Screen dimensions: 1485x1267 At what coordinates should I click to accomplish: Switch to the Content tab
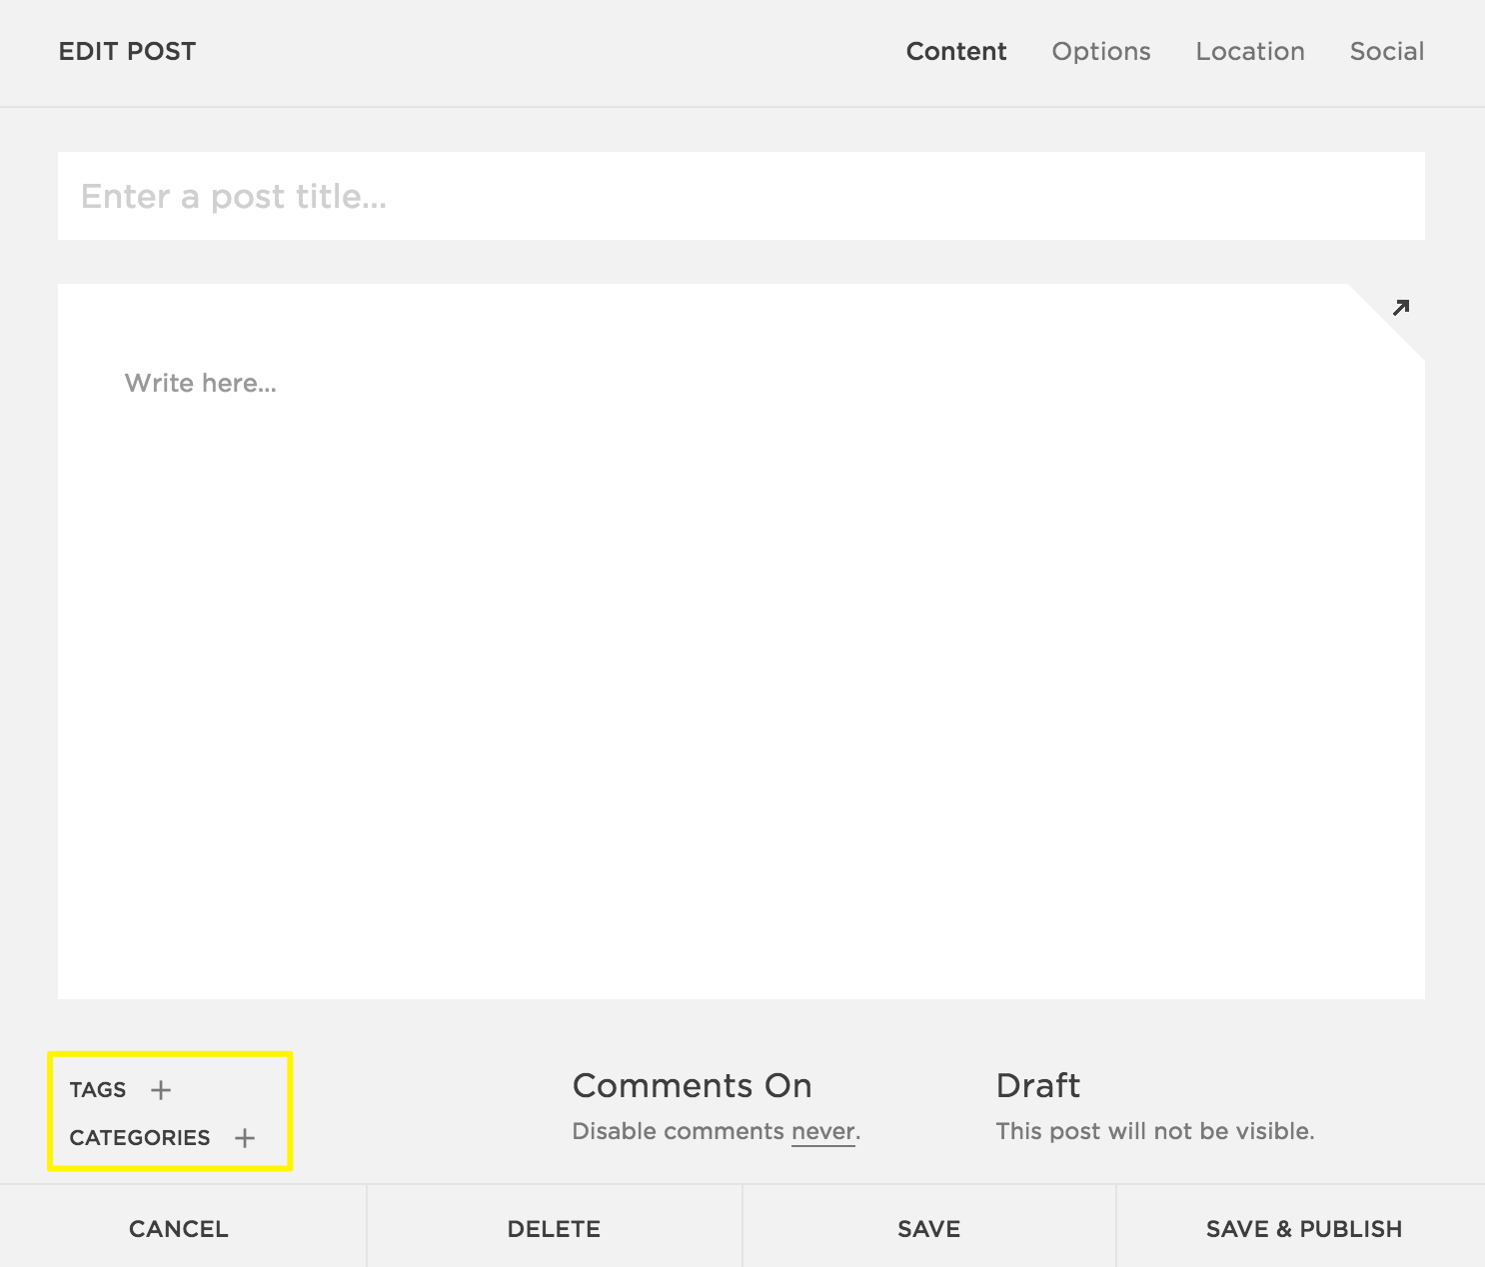(955, 52)
